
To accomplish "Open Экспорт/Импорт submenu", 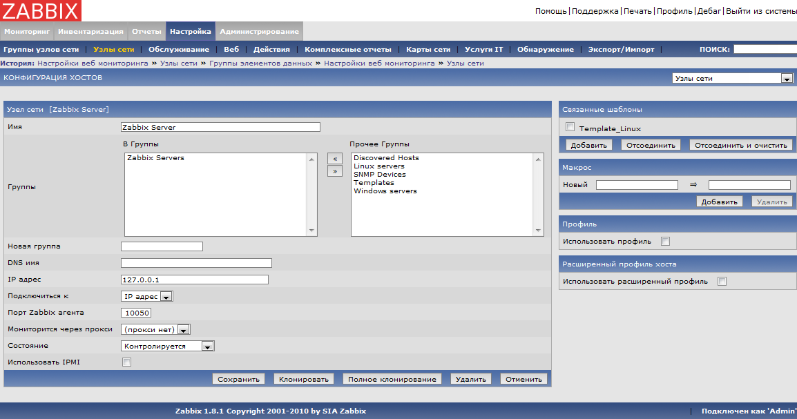I will [x=621, y=49].
